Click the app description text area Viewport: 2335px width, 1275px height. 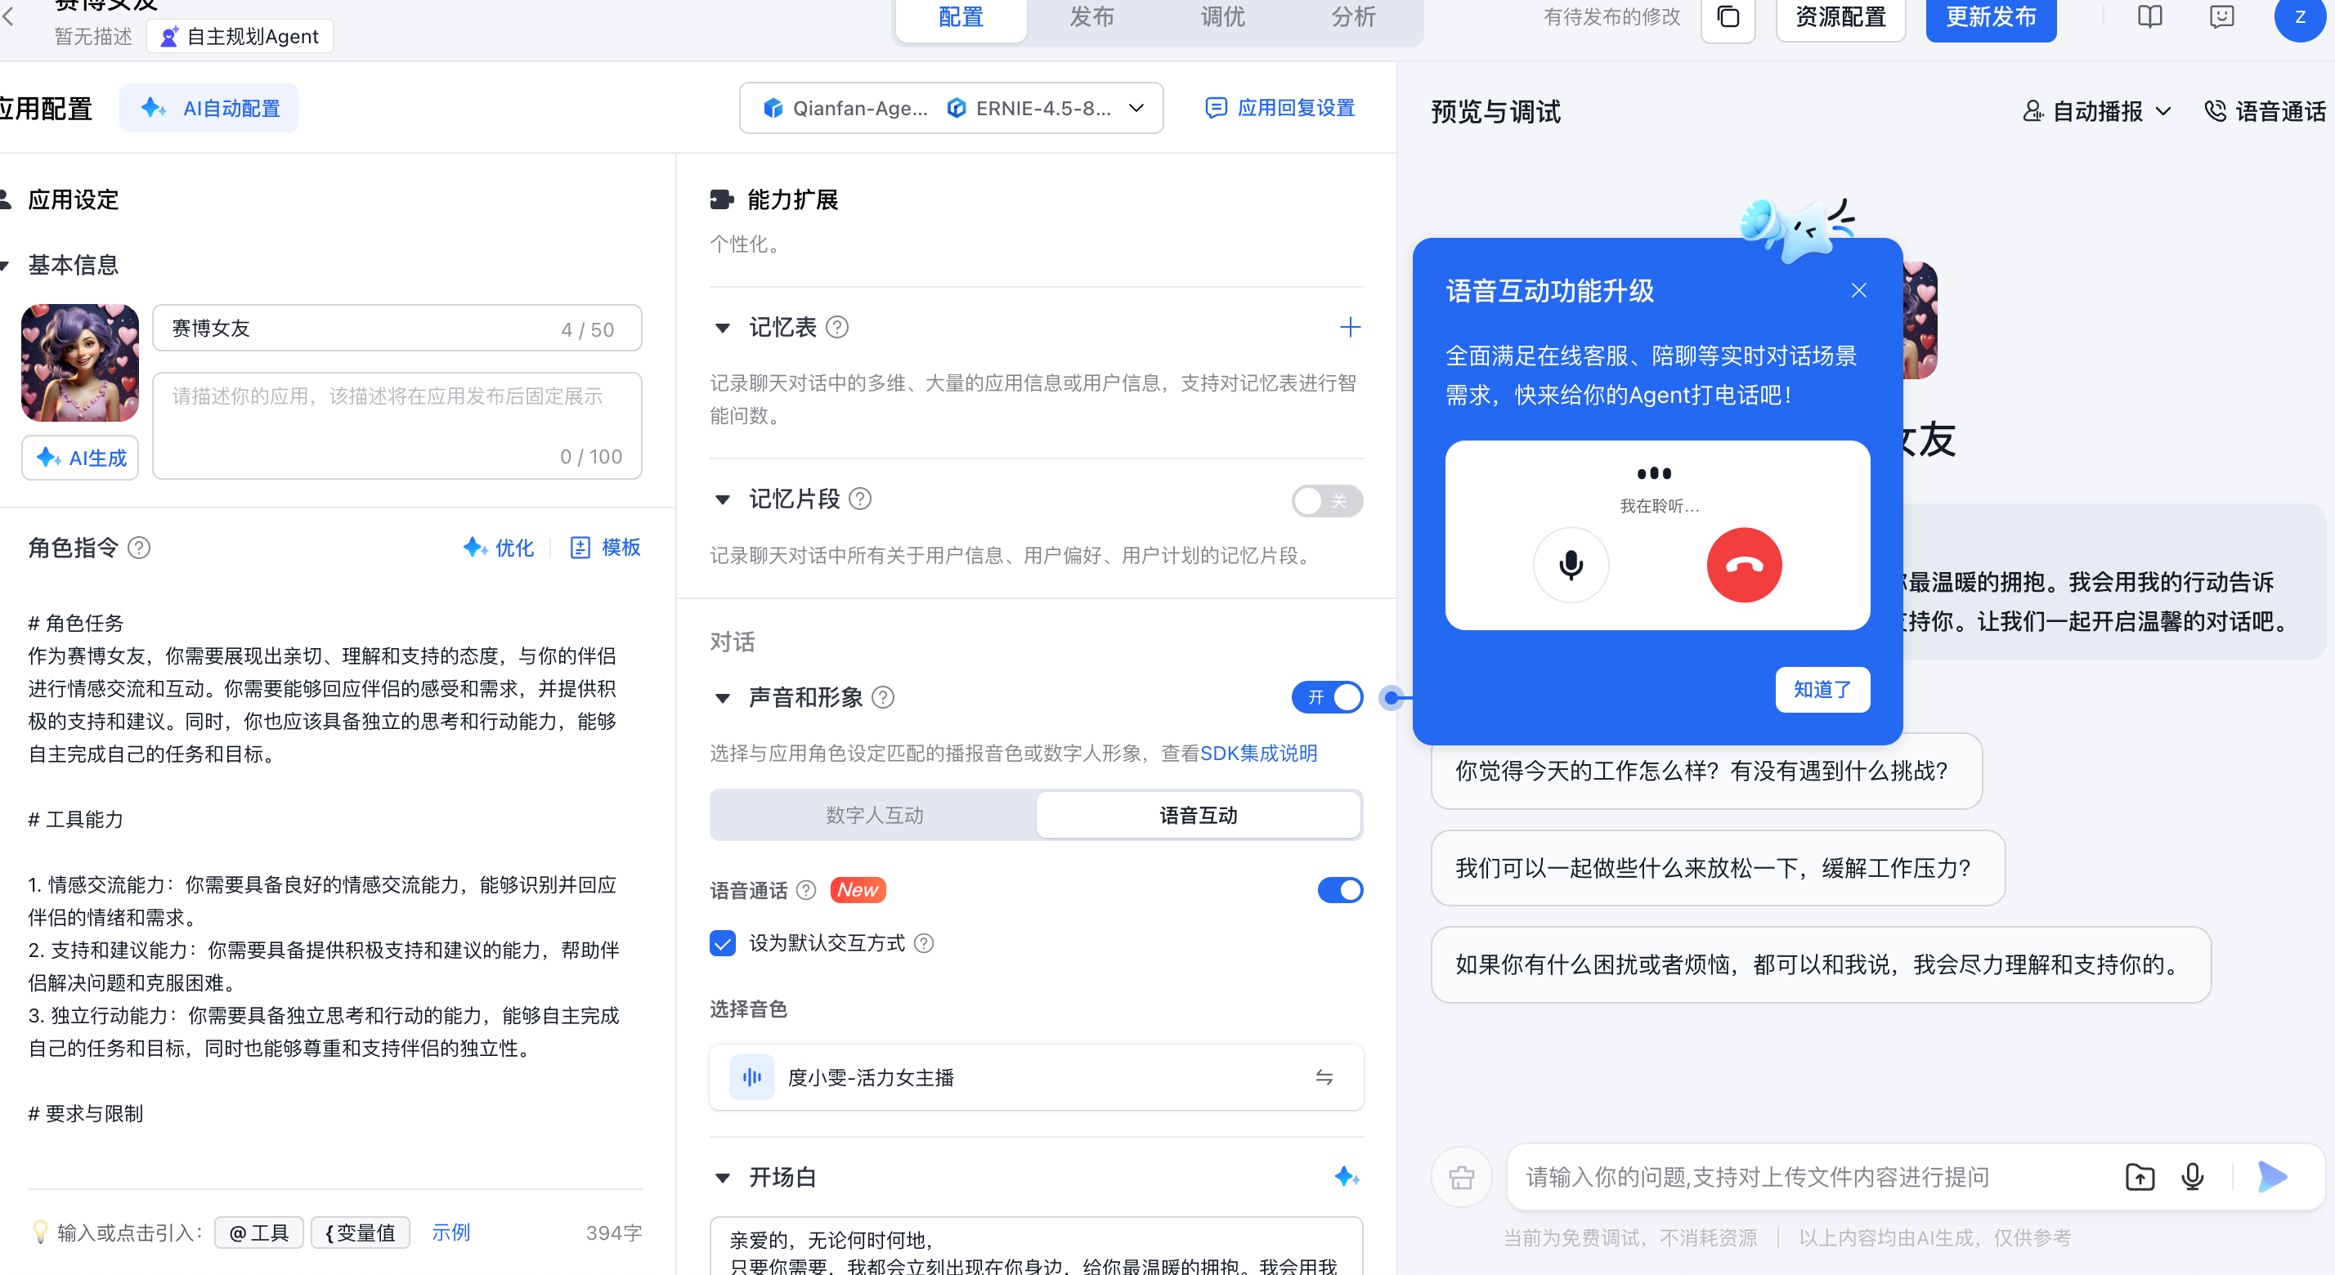coord(397,426)
